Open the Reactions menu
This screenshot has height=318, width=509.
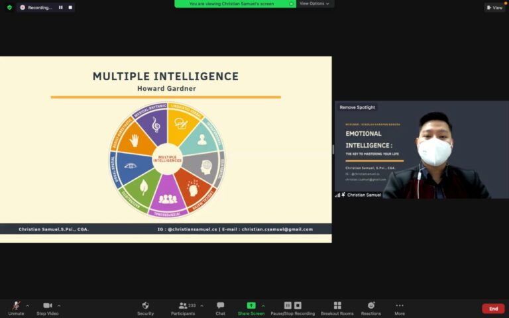[371, 307]
